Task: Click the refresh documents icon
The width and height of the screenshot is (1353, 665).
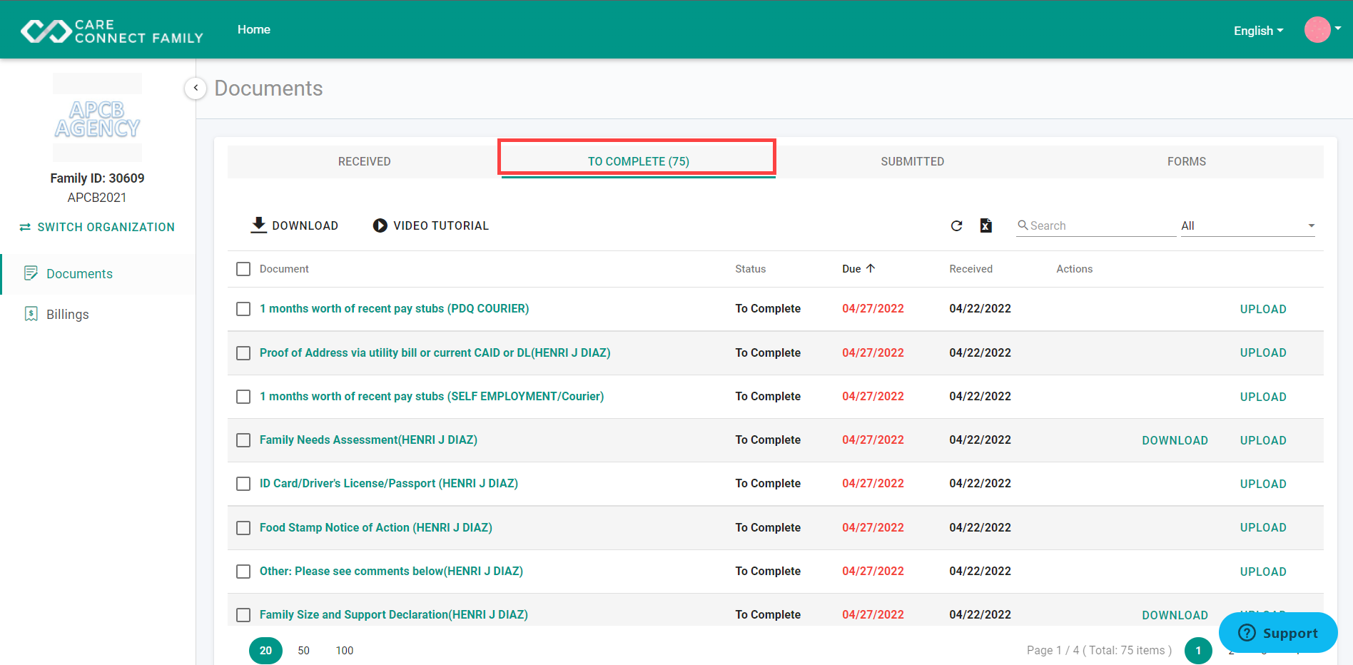Action: (x=957, y=225)
